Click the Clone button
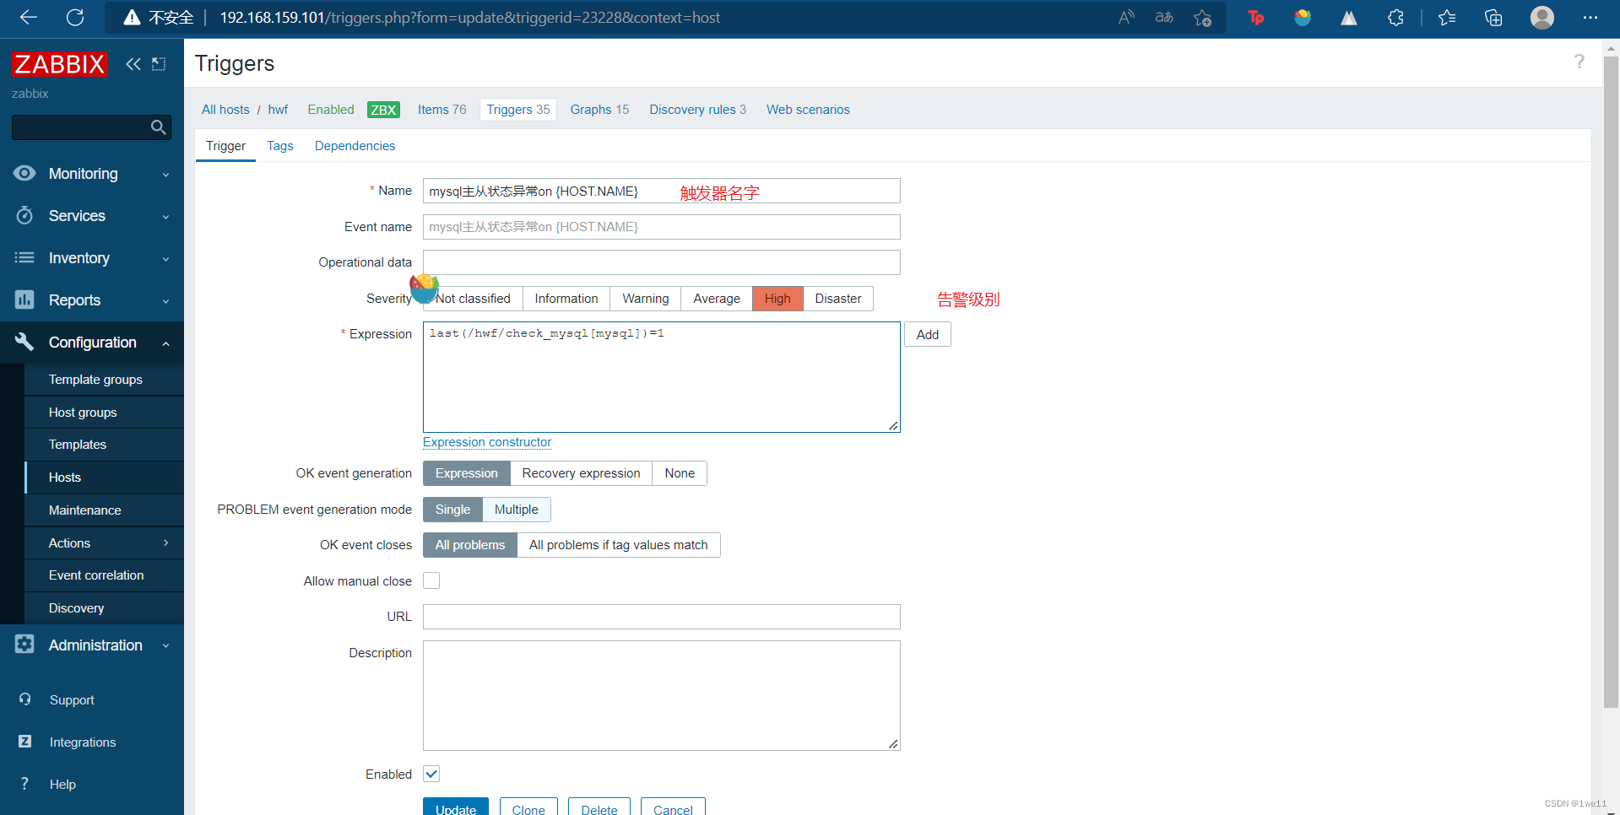The height and width of the screenshot is (815, 1620). [x=528, y=807]
